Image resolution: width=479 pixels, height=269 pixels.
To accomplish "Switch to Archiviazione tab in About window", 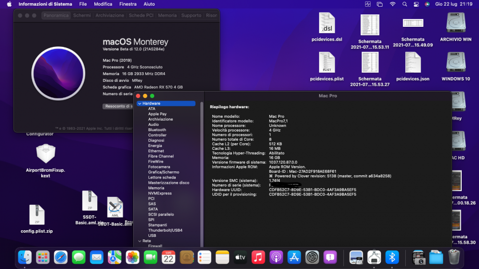I will (x=110, y=15).
